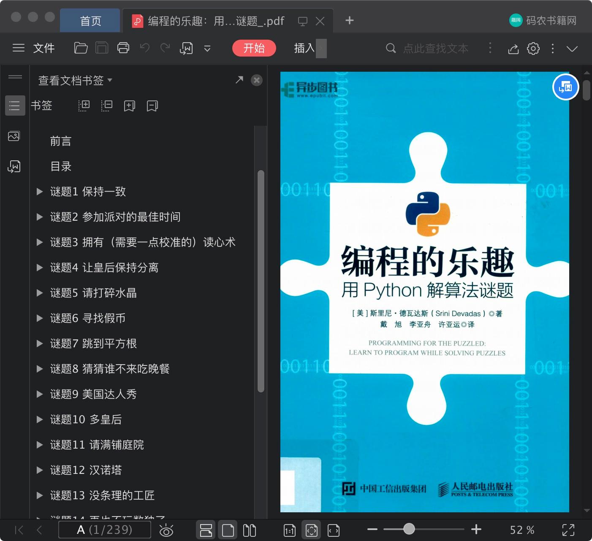Click the 点此查找文本 search field

tap(436, 49)
